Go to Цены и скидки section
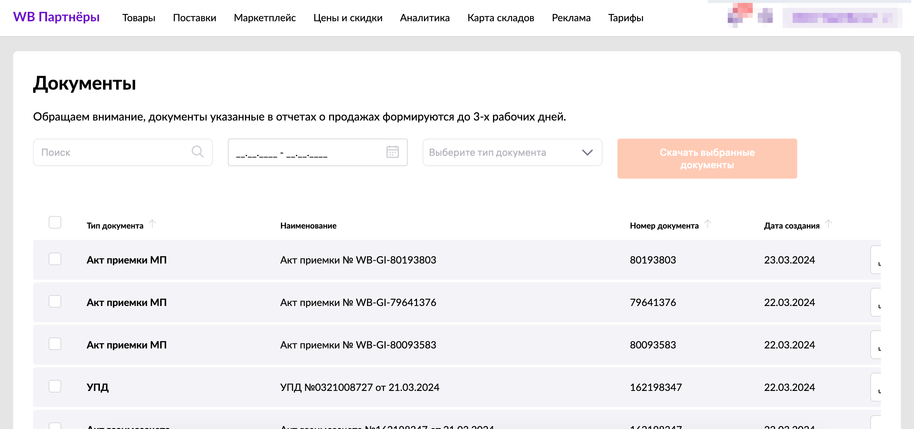This screenshot has width=914, height=429. pos(348,18)
